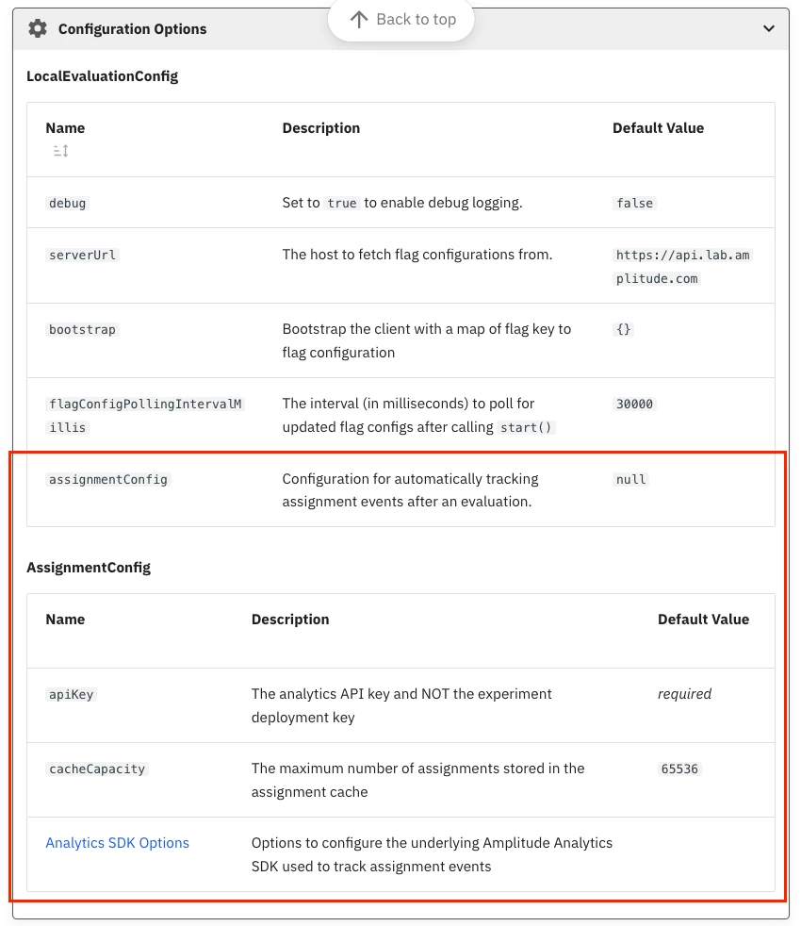
Task: Click the https://api.lab.amplitude.com default value
Action: click(x=683, y=267)
